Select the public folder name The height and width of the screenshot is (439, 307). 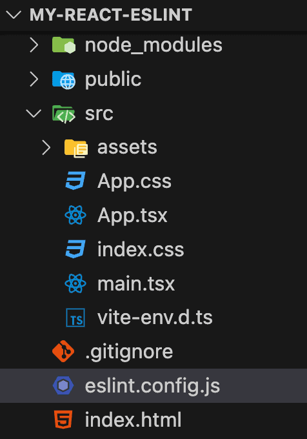coord(113,80)
